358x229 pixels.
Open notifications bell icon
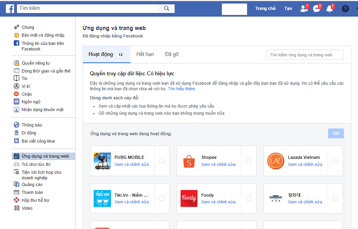[330, 8]
